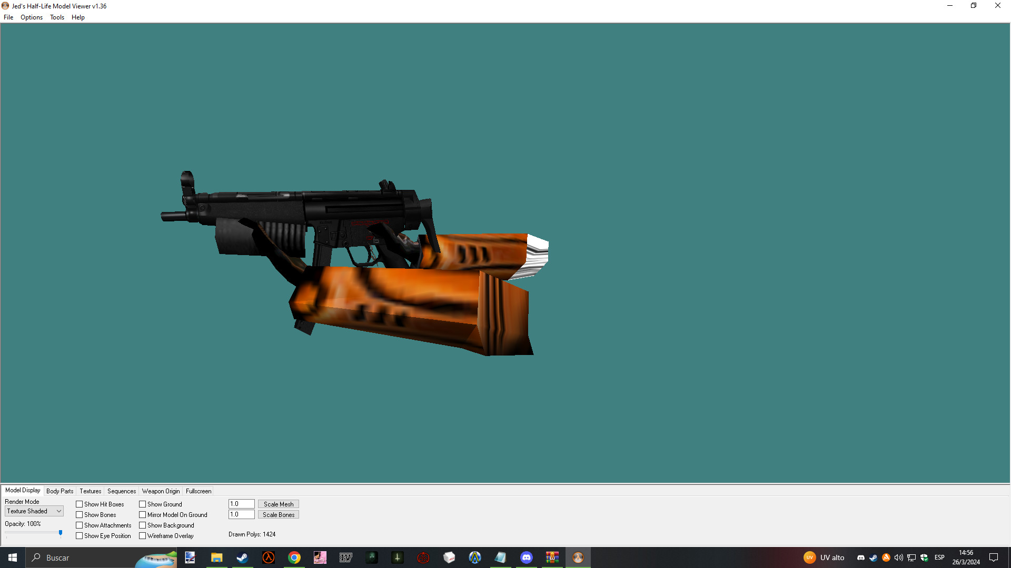The width and height of the screenshot is (1011, 568).
Task: Launch GTA IV from the taskbar
Action: (x=345, y=557)
